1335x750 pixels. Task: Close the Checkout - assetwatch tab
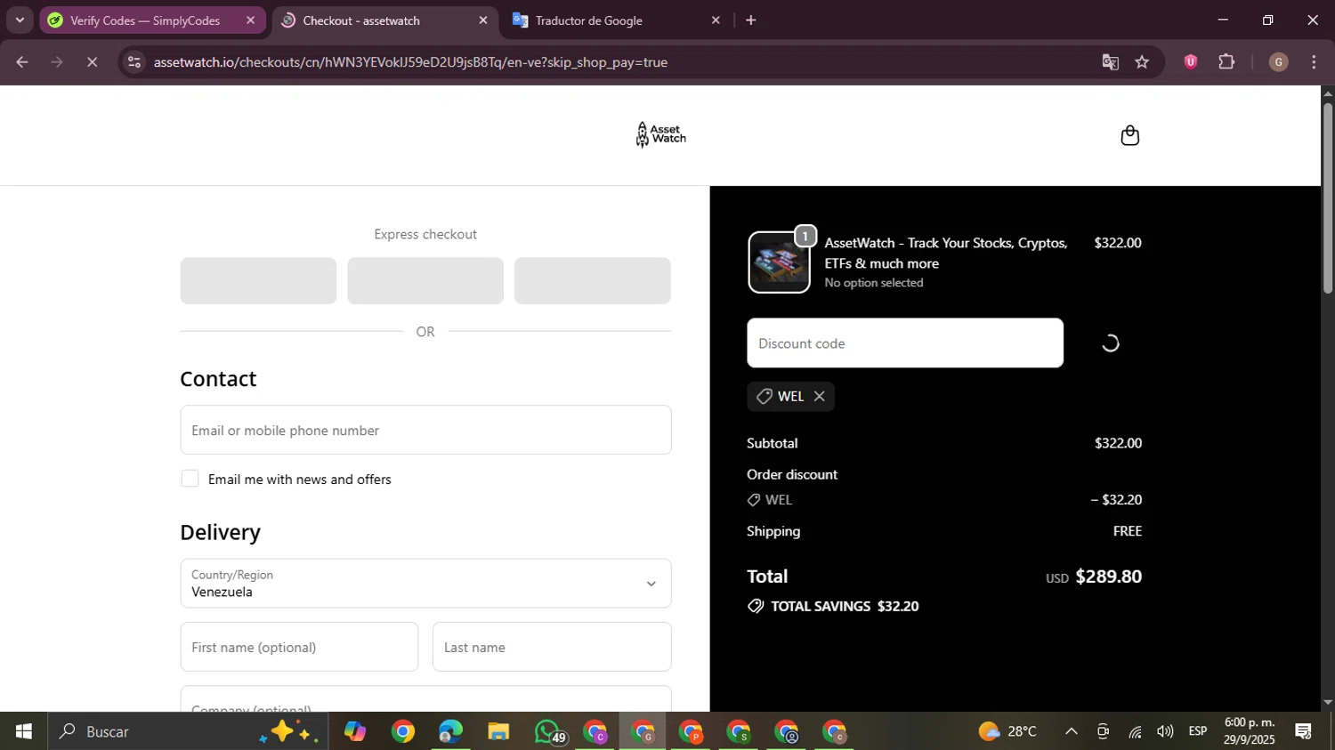click(483, 20)
